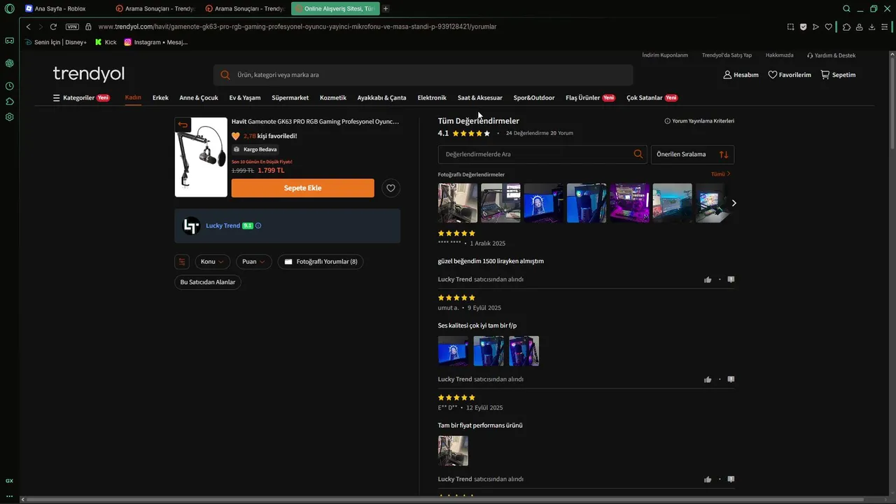
Task: Open the sidebar three-dots menu
Action: coord(10,496)
